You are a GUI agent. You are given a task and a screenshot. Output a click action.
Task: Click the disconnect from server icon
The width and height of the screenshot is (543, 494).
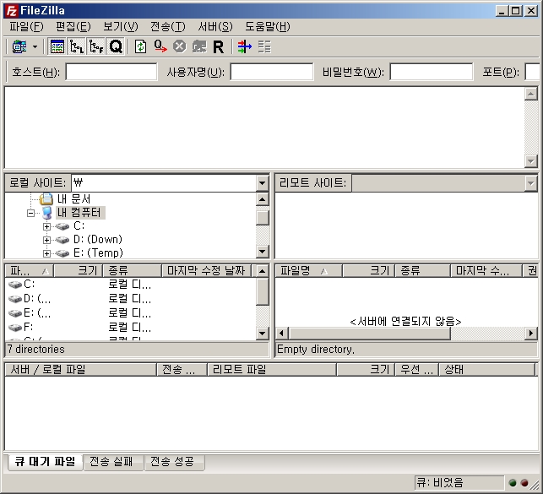[198, 46]
